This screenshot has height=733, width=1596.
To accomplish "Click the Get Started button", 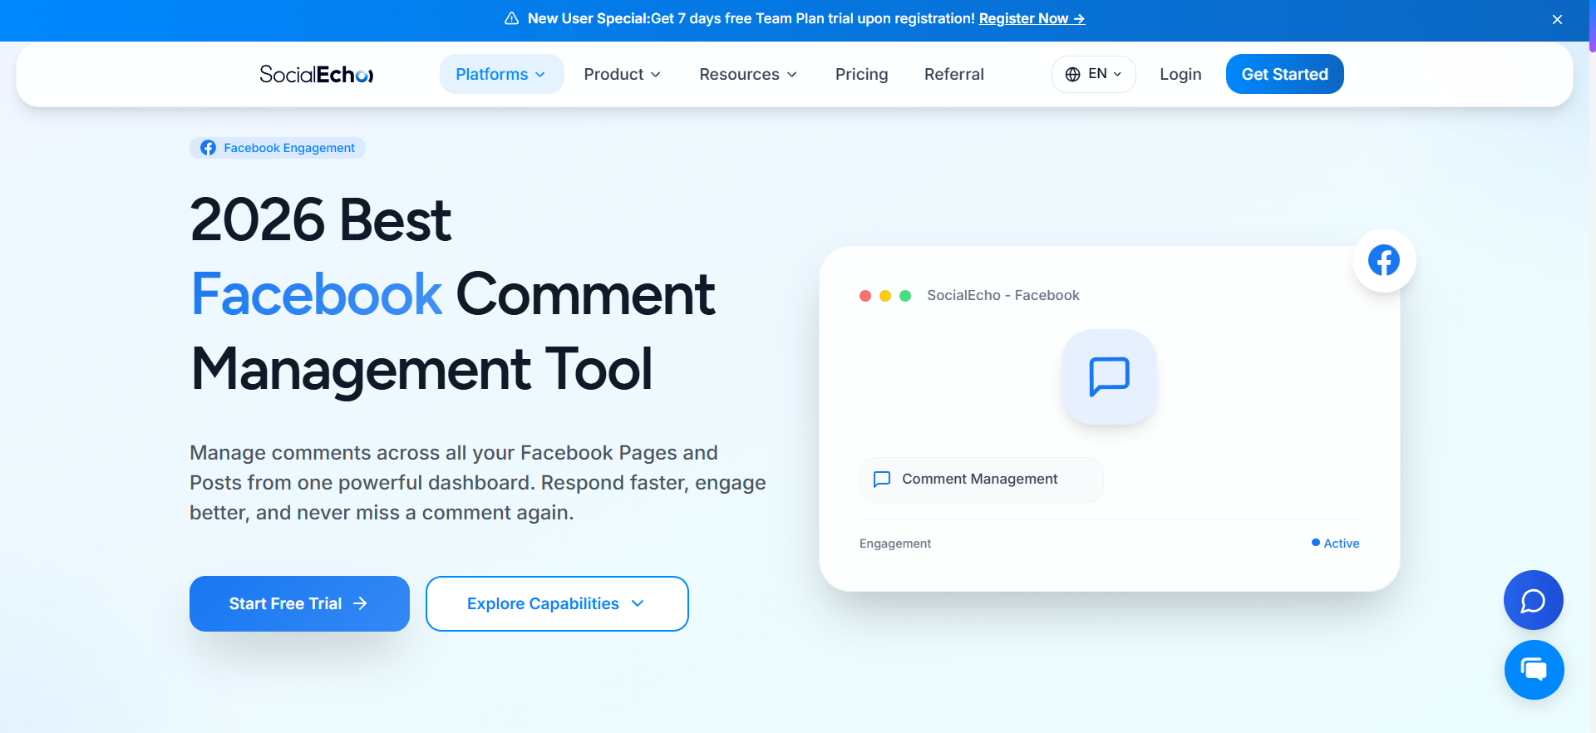I will pos(1284,74).
